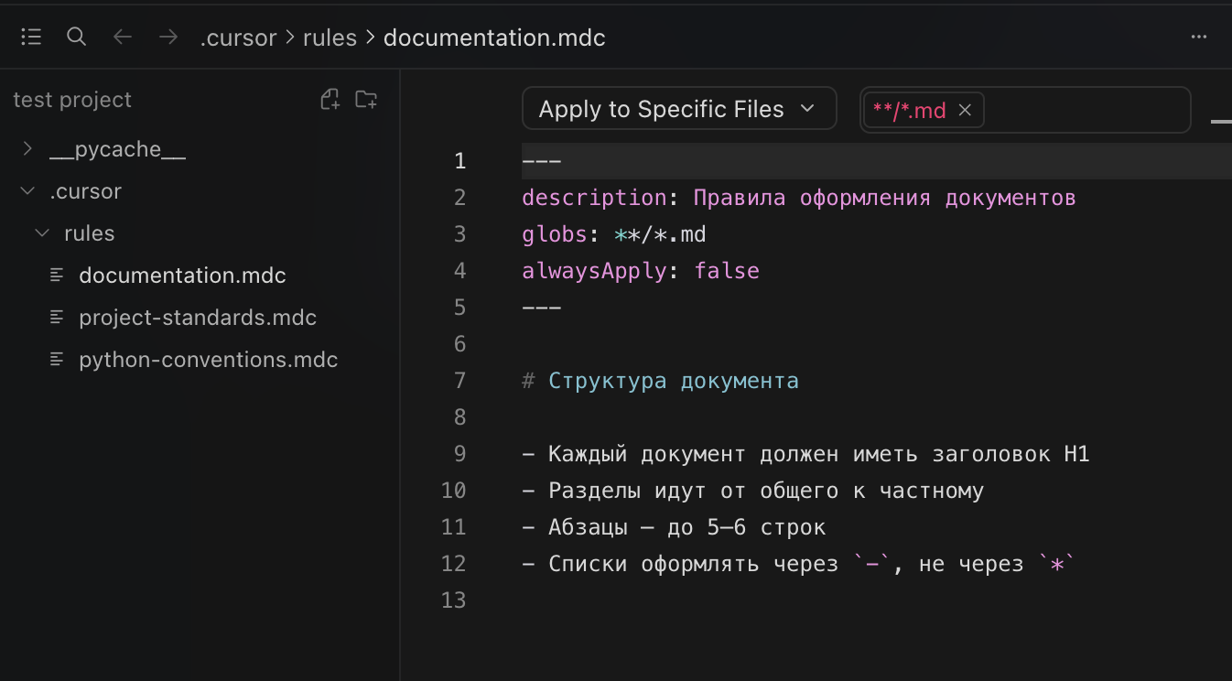Open the three-dots more options menu

(1199, 38)
